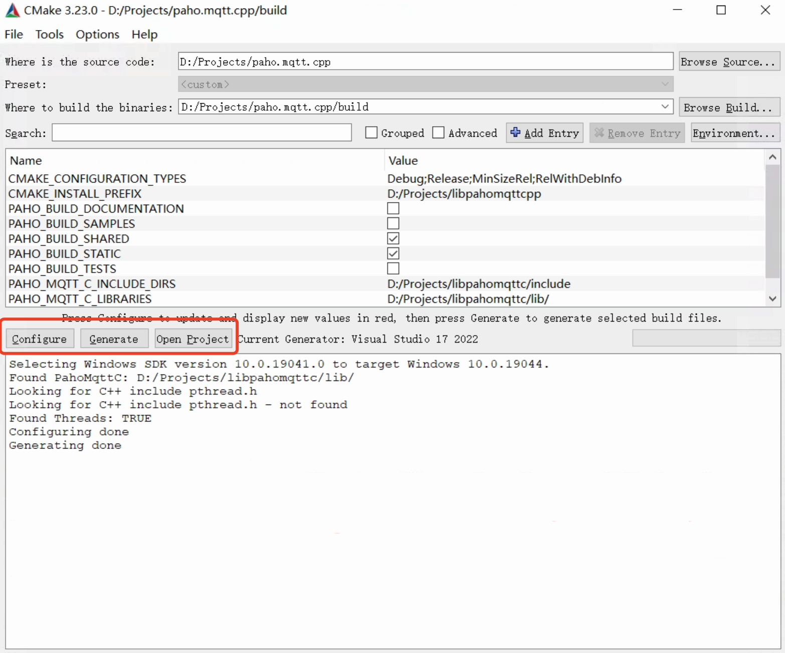785x653 pixels.
Task: Select CMAKE_INSTALL_PREFIX entry name
Action: click(x=75, y=193)
